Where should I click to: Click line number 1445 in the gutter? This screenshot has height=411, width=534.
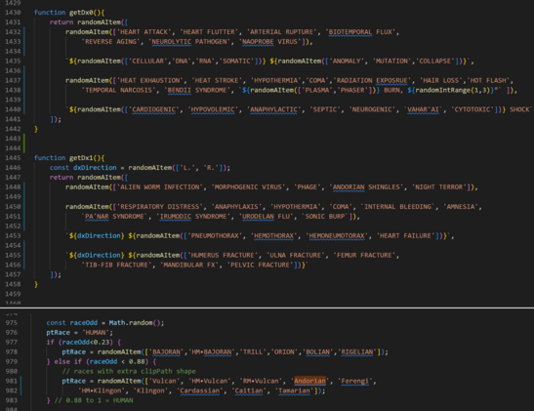(13, 158)
